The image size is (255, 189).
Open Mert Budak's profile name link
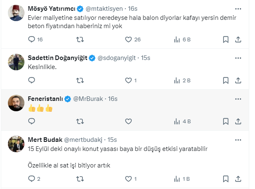44,139
